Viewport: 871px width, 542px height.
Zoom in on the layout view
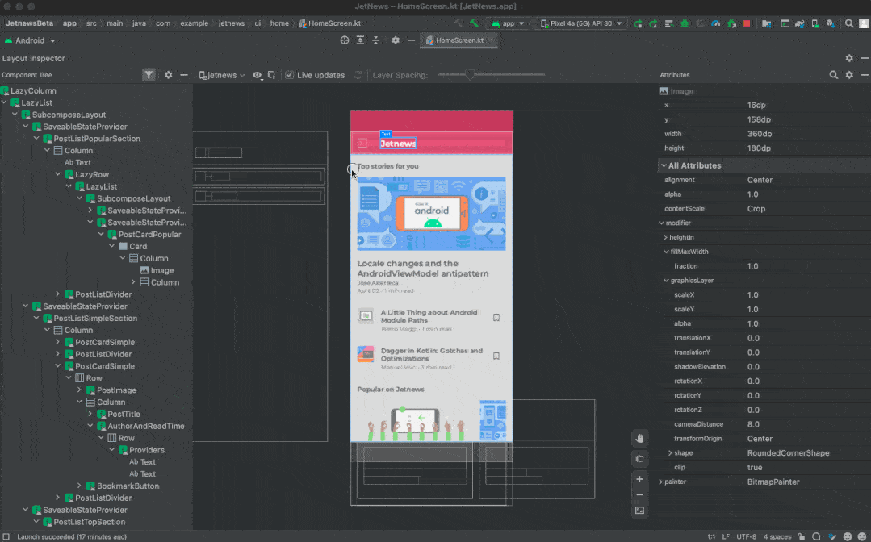click(x=639, y=479)
